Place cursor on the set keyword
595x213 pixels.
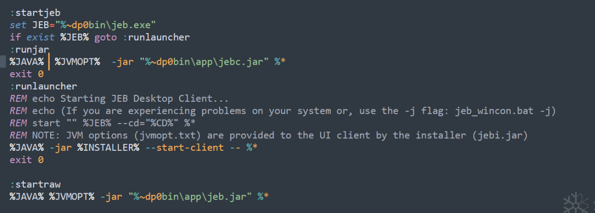point(18,24)
